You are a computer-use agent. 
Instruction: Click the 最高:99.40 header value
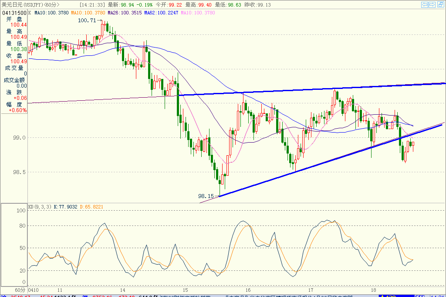click(x=198, y=4)
